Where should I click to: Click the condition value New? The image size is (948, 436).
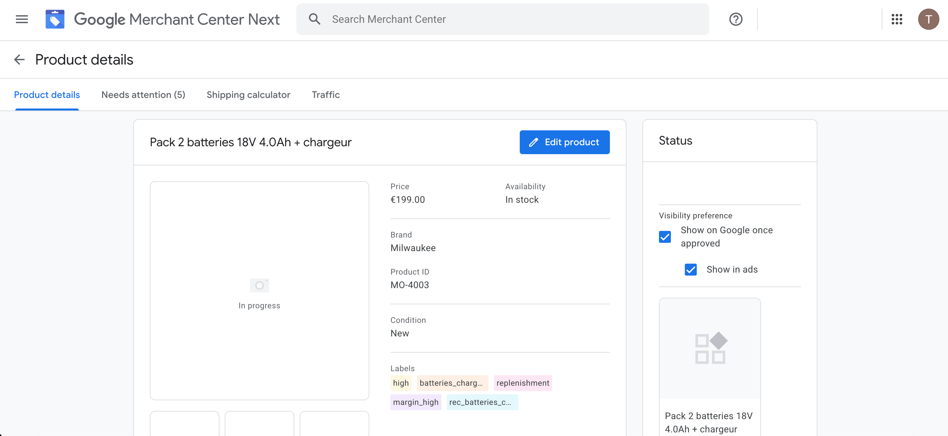399,333
